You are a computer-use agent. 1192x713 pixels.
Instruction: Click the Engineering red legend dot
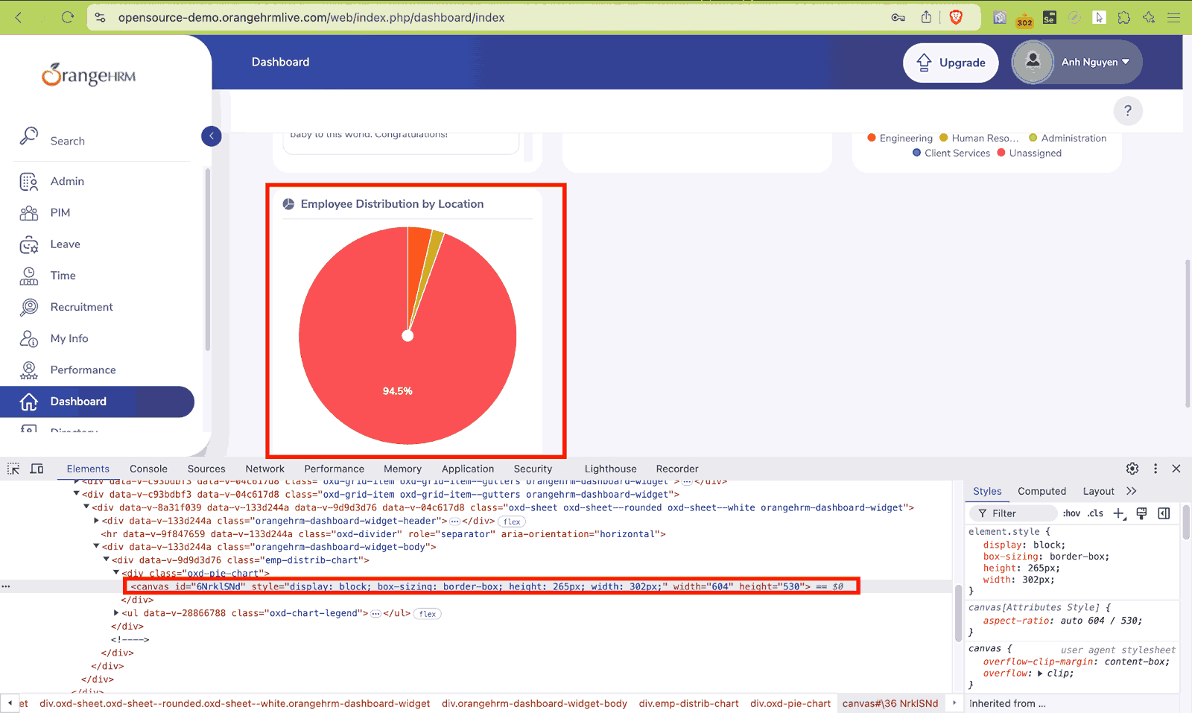(x=872, y=138)
